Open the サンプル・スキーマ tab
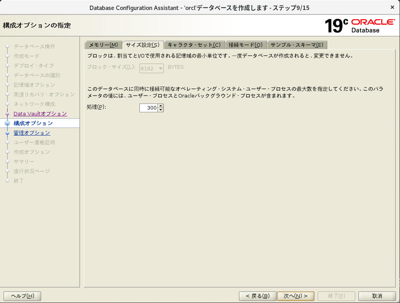This screenshot has width=400, height=303. (297, 45)
